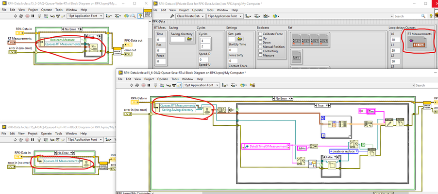Open Operate menu in Queue-Write-RT window
Image resolution: width=438 pixels, height=194 pixels.
point(46,10)
